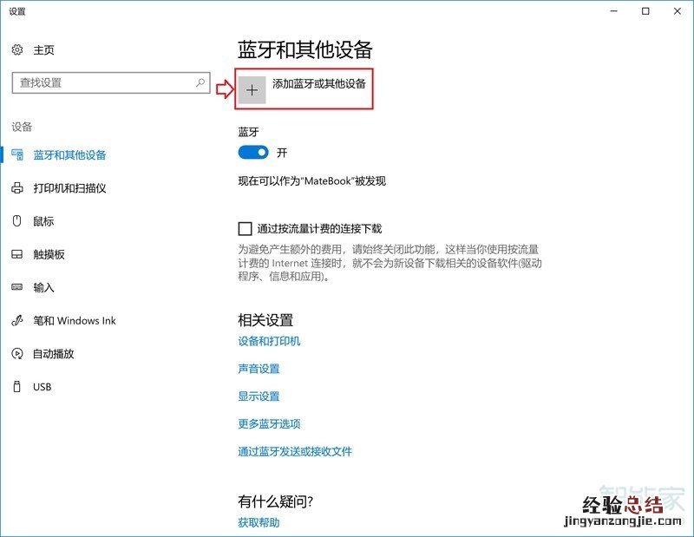Click the 打印机和扫描仪 printer icon

(16, 188)
